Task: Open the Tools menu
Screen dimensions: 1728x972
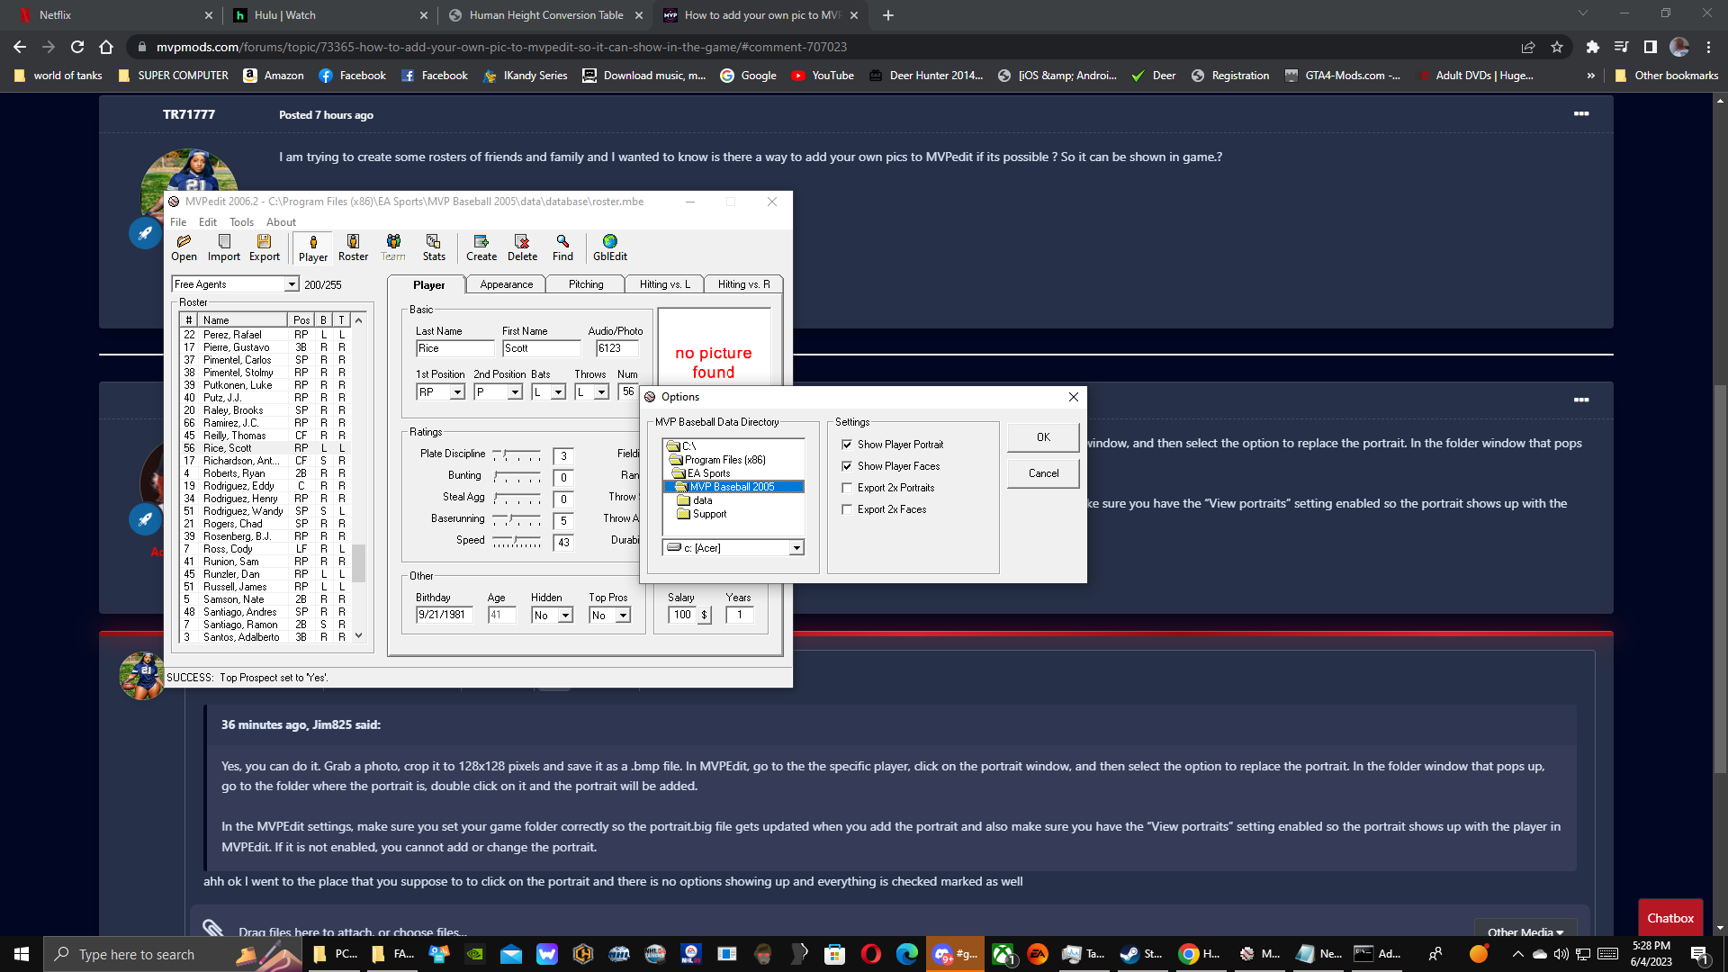Action: (x=241, y=222)
